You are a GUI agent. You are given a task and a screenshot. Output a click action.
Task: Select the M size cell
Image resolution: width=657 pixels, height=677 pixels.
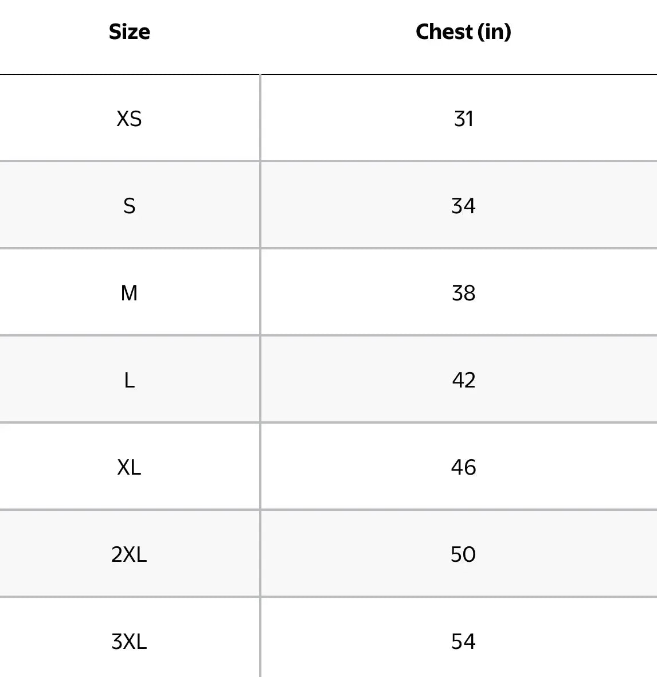point(130,293)
